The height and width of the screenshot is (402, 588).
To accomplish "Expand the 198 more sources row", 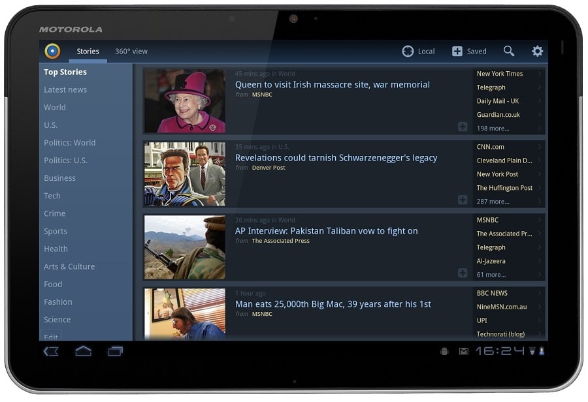I will (509, 128).
